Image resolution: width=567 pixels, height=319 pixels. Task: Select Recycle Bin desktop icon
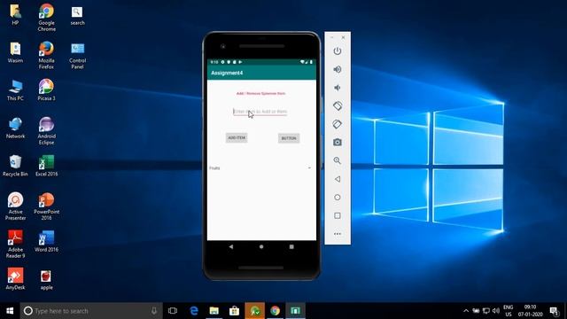pos(15,166)
